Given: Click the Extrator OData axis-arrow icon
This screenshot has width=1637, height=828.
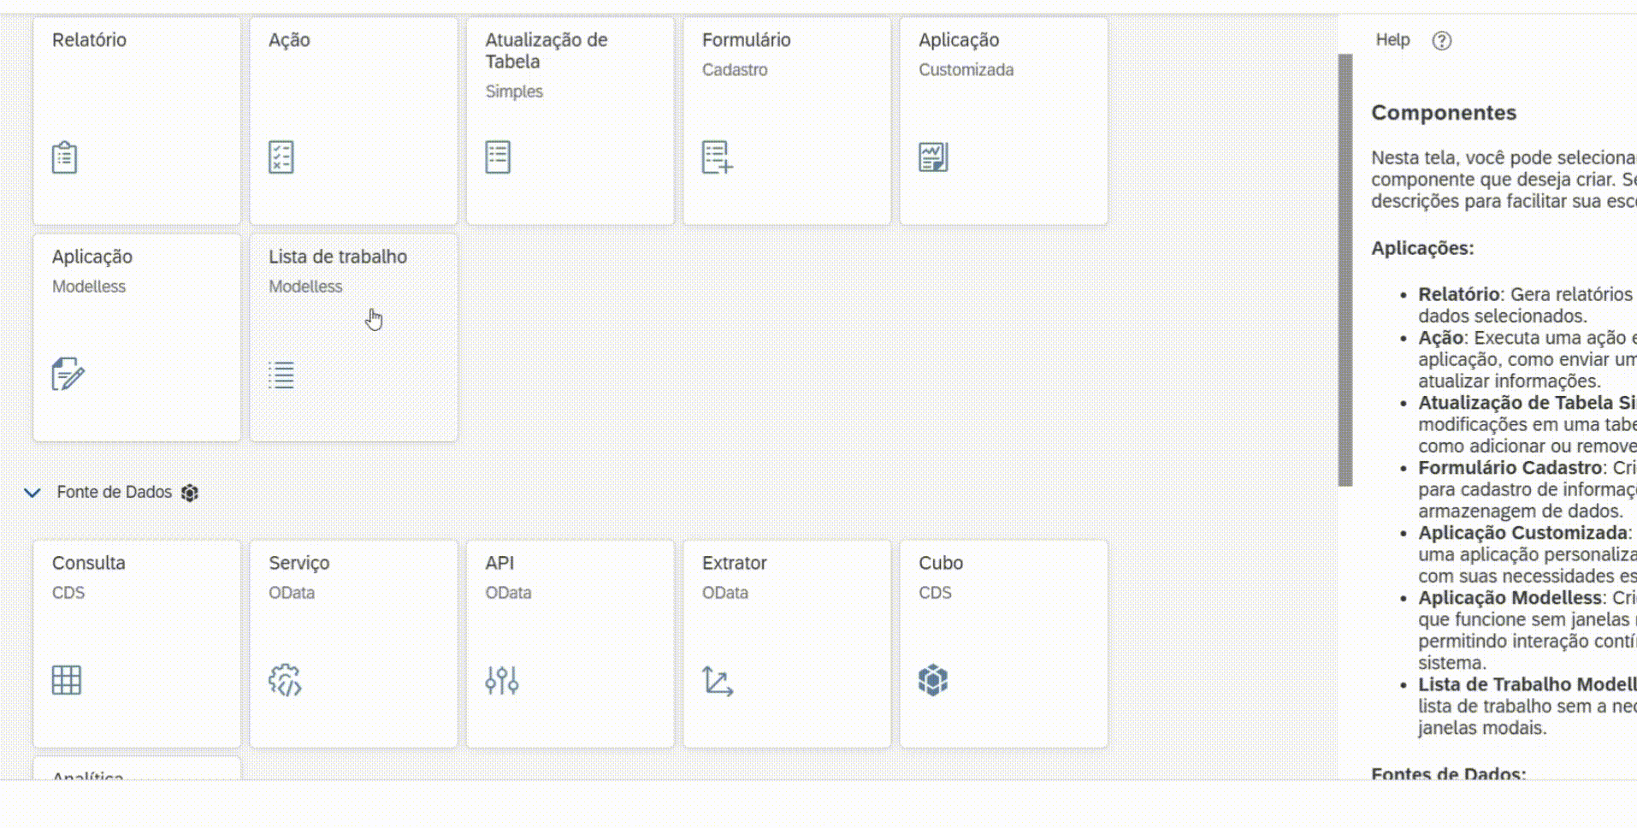Looking at the screenshot, I should pos(718,681).
